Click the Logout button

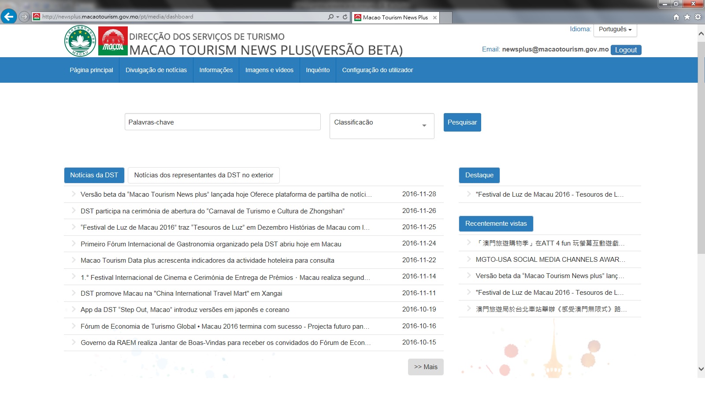pos(626,50)
